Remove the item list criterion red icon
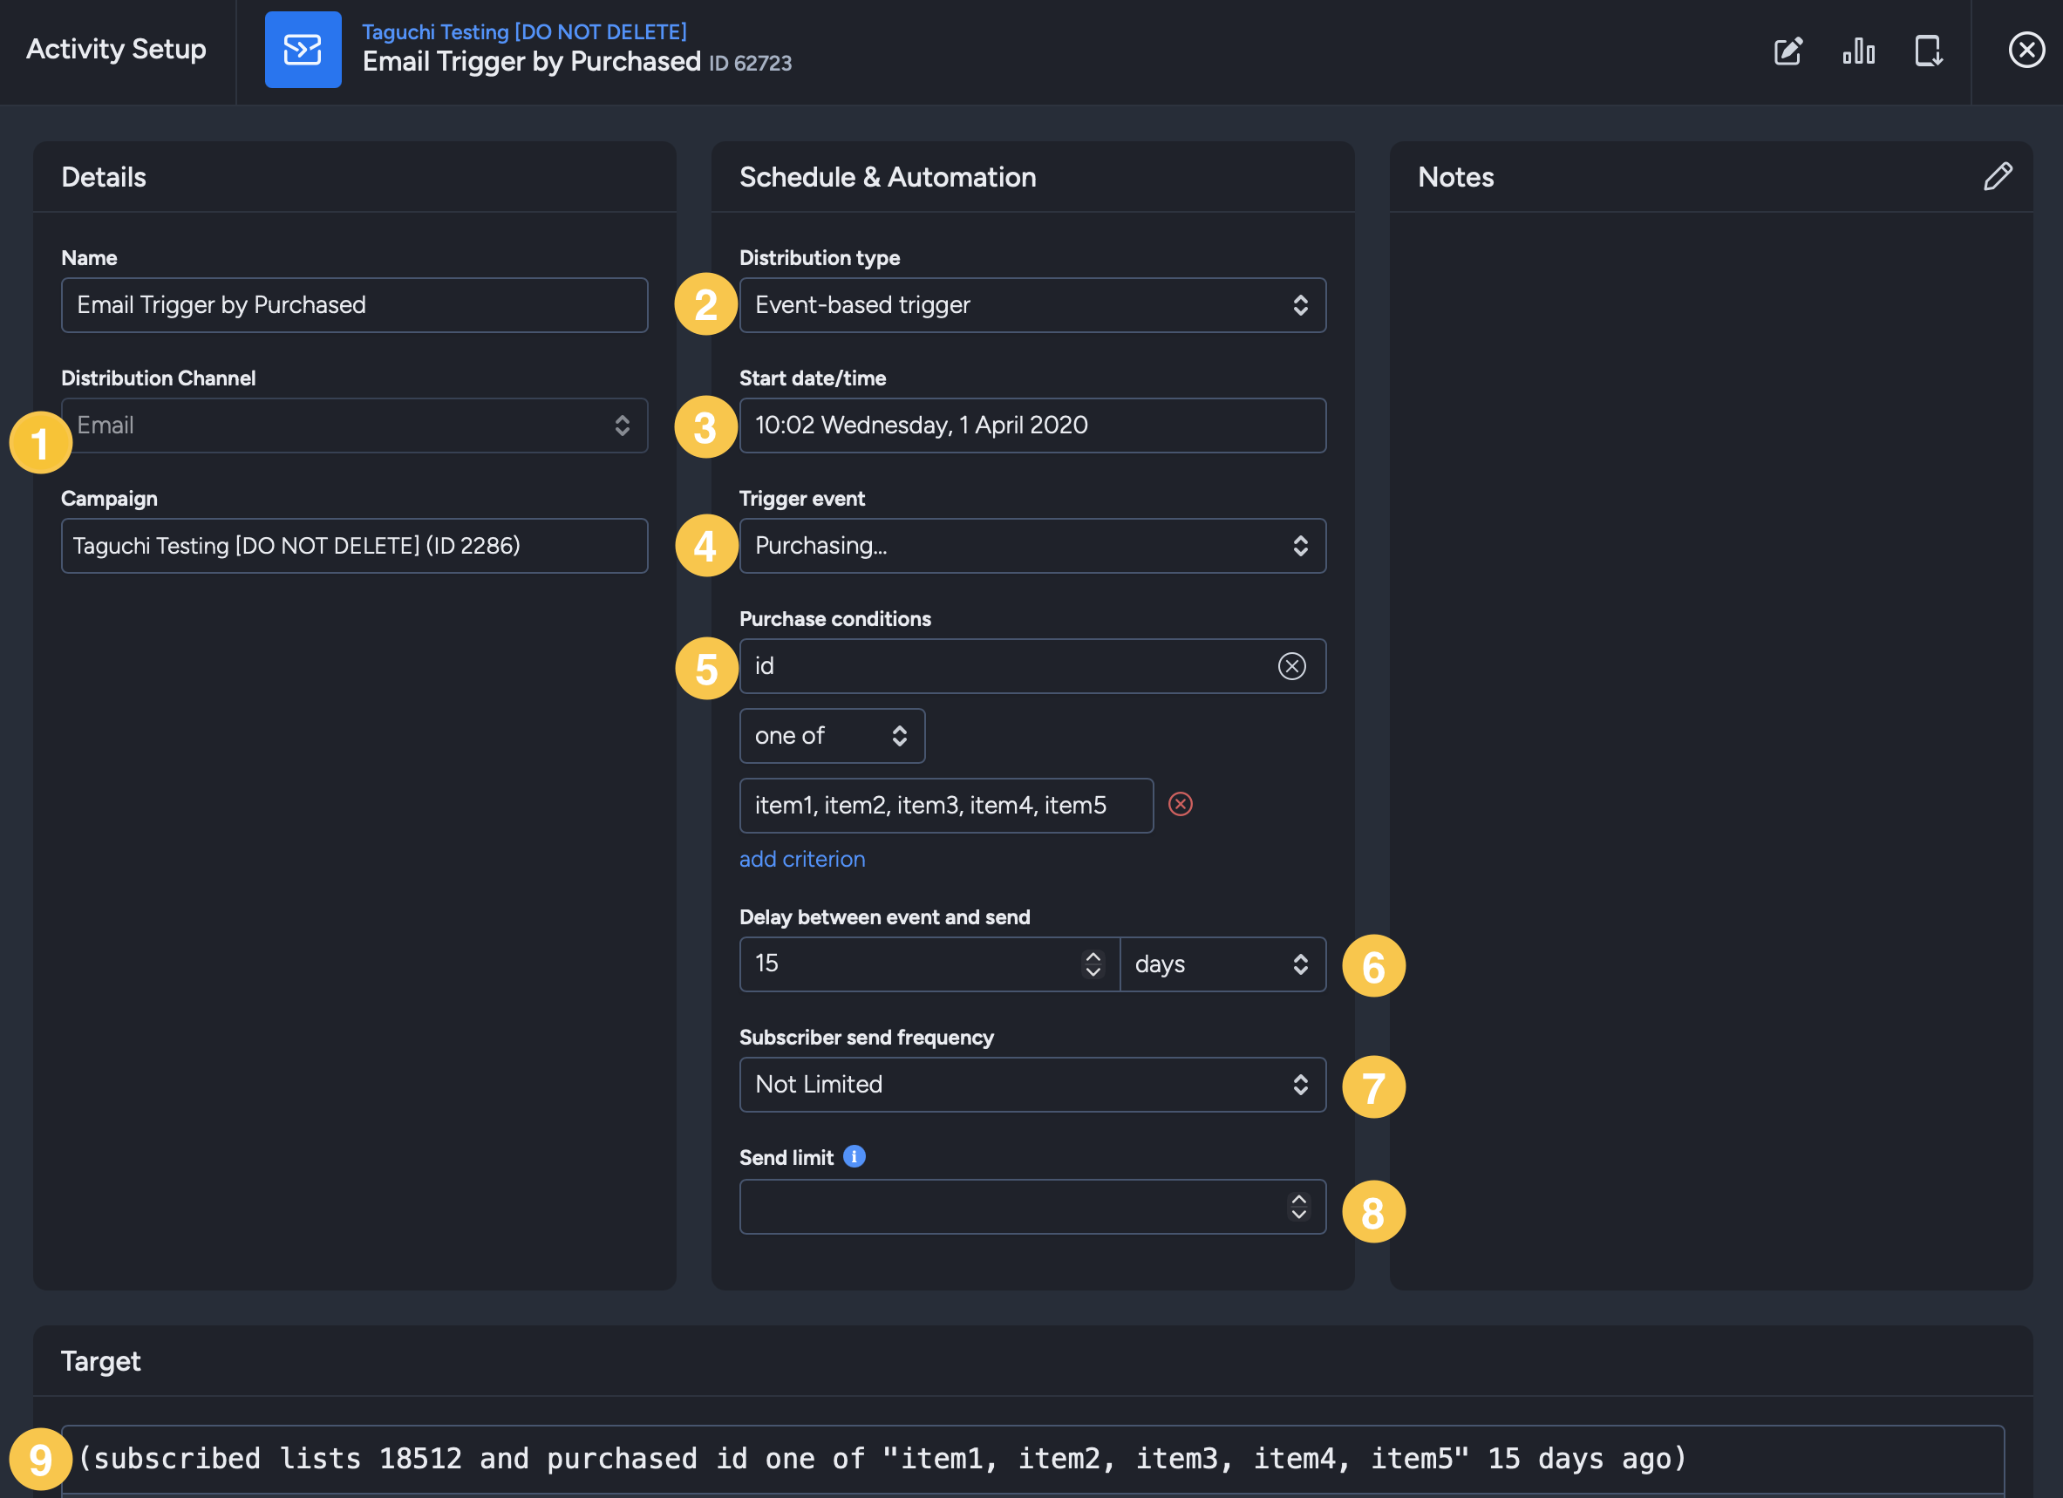Screen dimensions: 2063x1498 (x=1181, y=804)
